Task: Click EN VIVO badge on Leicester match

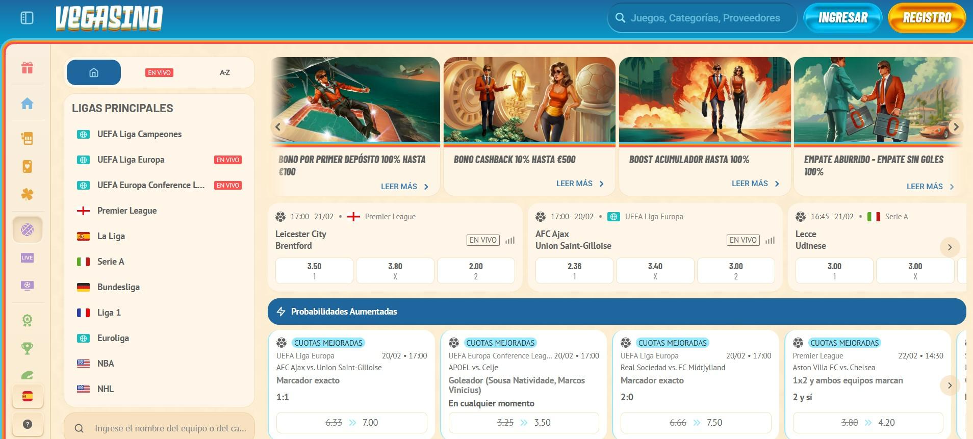Action: click(x=483, y=240)
